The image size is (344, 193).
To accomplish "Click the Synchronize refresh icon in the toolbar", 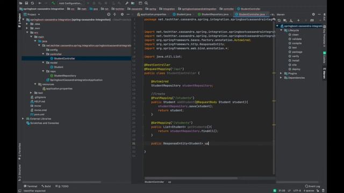I will (32, 3).
